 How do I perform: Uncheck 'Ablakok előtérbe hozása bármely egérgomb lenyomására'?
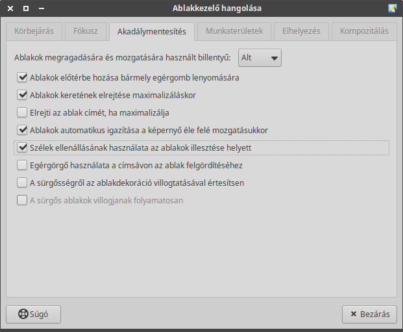[x=22, y=78]
